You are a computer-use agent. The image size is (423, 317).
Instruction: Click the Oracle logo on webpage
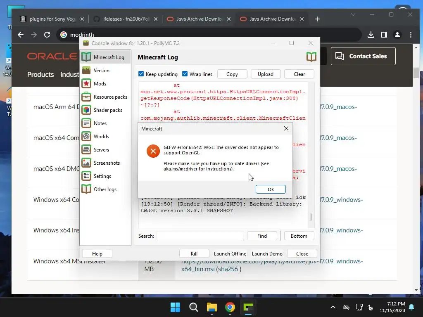(x=52, y=56)
